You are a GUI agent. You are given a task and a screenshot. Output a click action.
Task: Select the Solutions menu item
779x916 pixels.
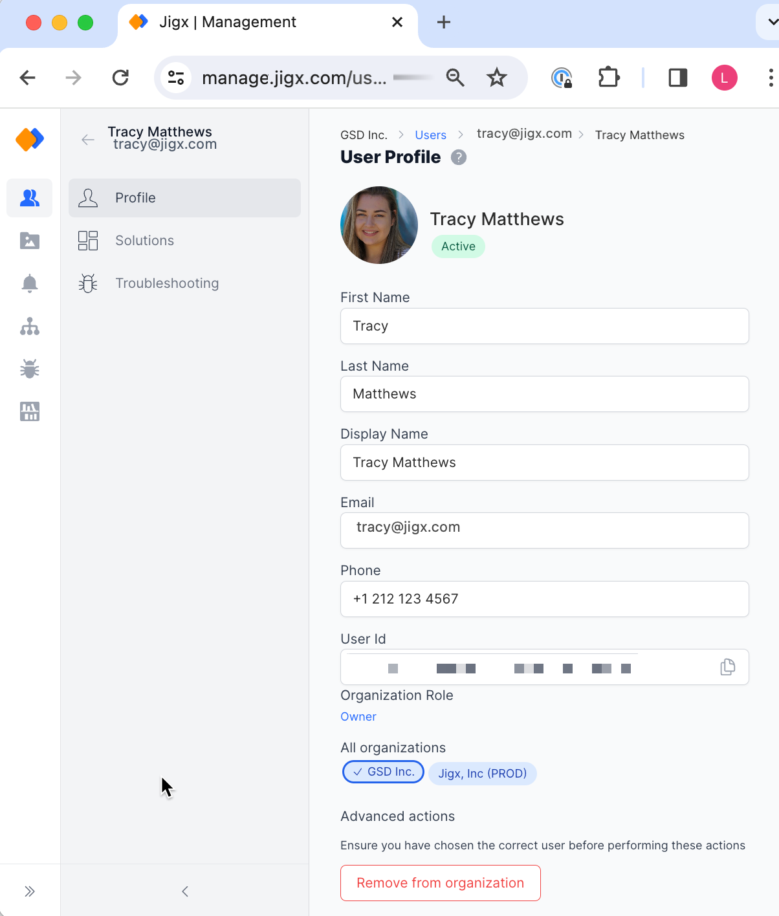[x=184, y=241]
